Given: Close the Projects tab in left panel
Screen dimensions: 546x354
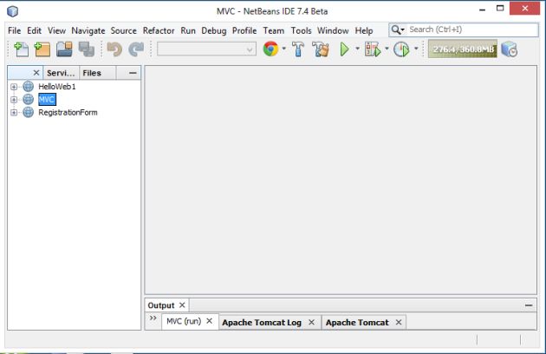Looking at the screenshot, I should pyautogui.click(x=36, y=73).
